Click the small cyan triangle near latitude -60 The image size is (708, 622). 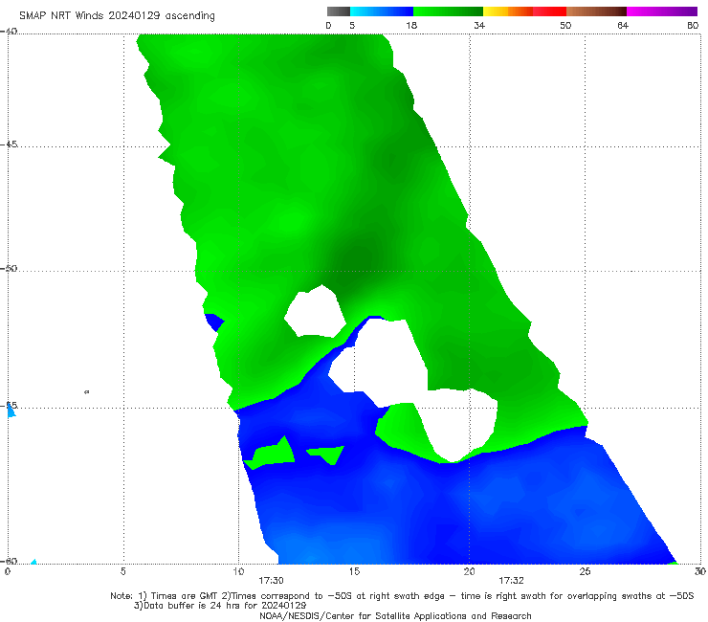(33, 562)
